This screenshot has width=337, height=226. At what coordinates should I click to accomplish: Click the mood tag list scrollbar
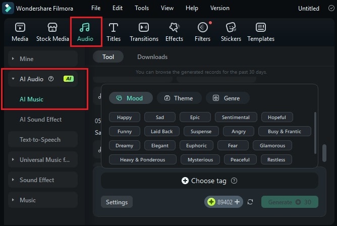click(315, 133)
